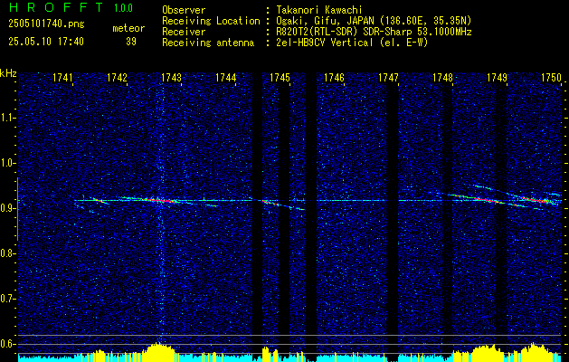Screen dimensions: 569x362
Task: Click the 0.6 frequency axis label
Action: [x=7, y=344]
